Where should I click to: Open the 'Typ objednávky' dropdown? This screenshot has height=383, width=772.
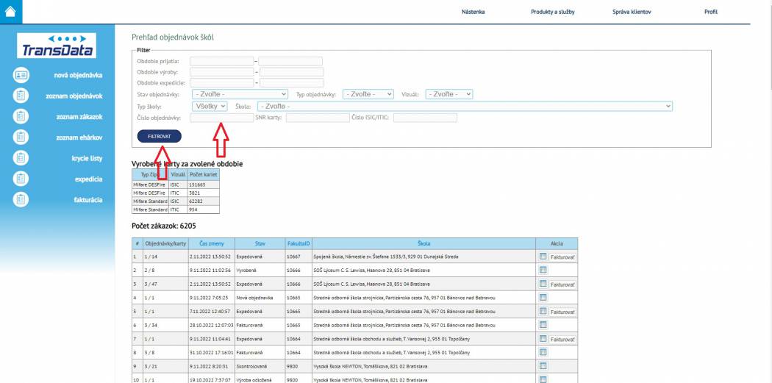369,94
